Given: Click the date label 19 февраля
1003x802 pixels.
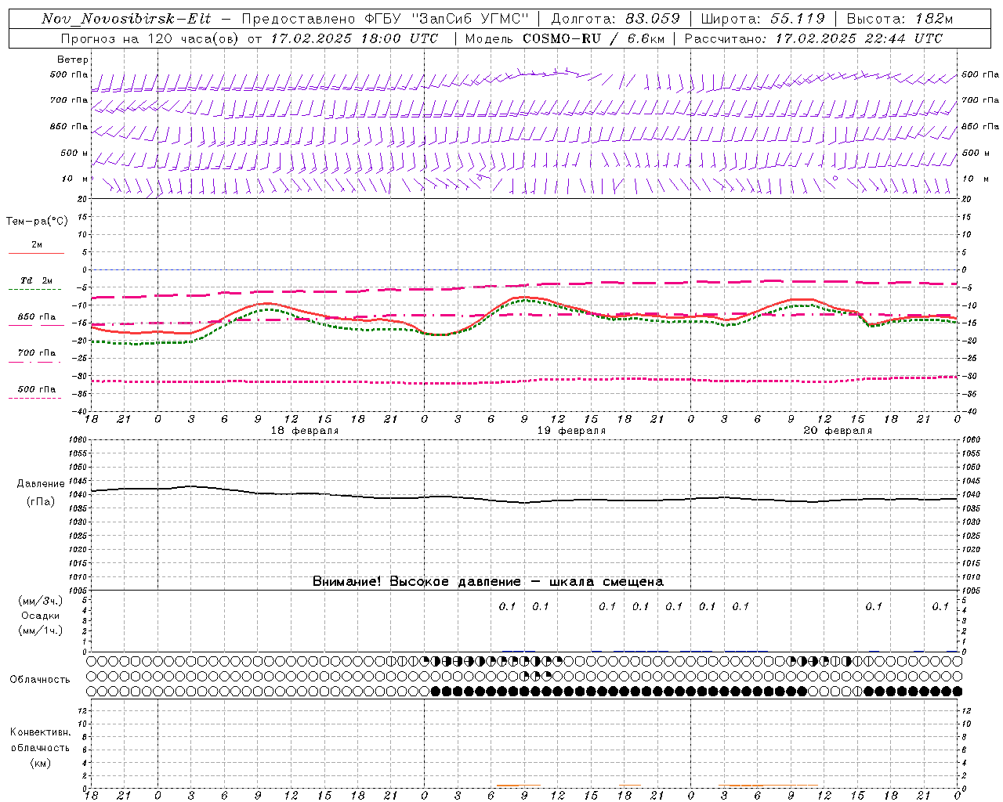Looking at the screenshot, I should (x=570, y=431).
